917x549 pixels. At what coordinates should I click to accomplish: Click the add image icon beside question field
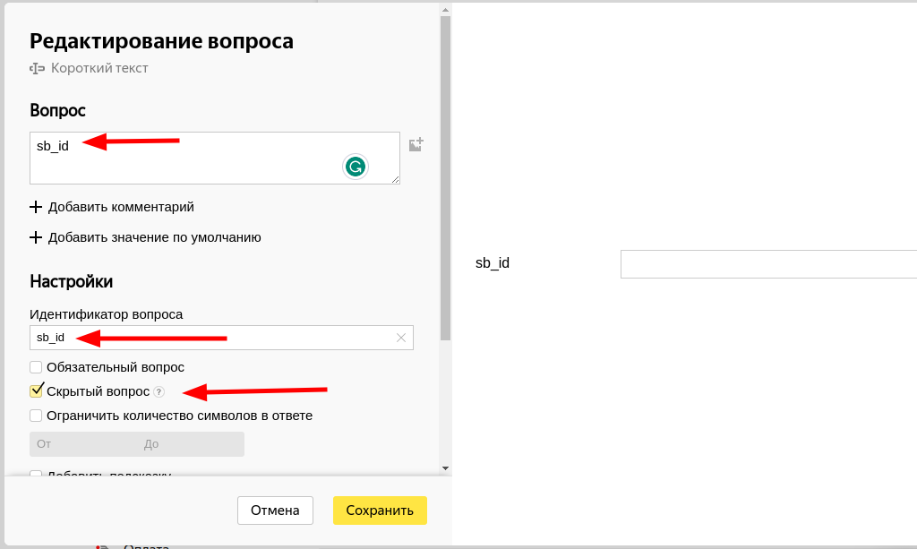pyautogui.click(x=416, y=144)
